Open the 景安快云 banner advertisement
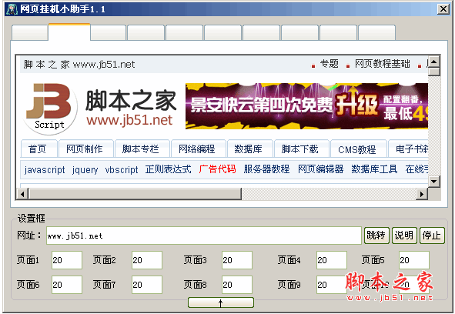This screenshot has height=314, width=455. 306,106
